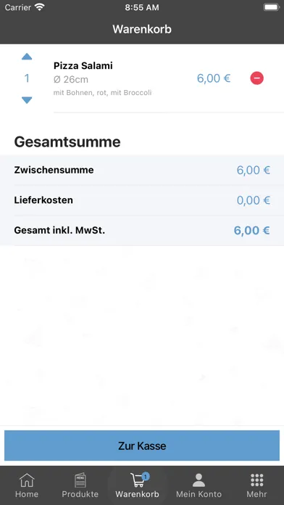Select the Warenkorb tab in bottom bar
284x505 pixels.
point(138,485)
